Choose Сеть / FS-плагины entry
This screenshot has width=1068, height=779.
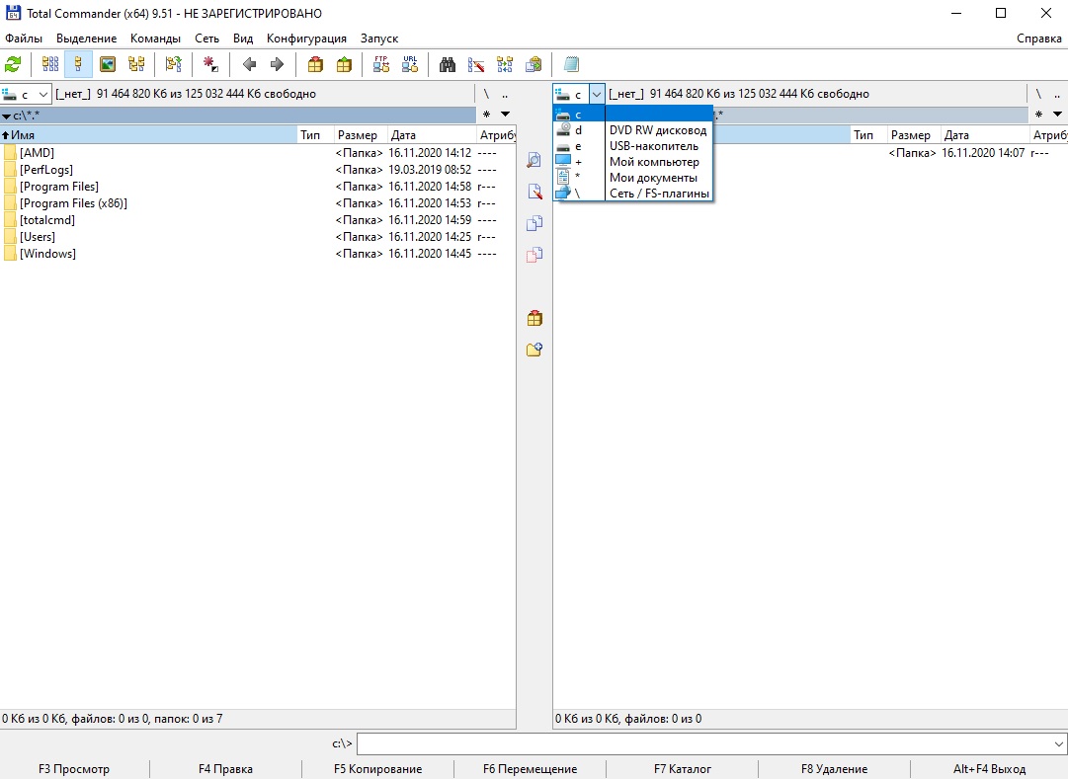633,193
